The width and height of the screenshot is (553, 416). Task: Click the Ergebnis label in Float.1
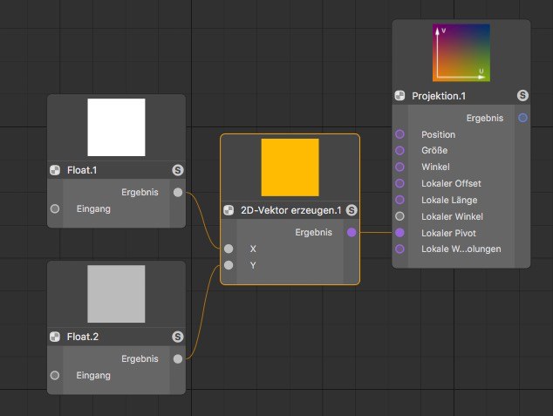tap(140, 192)
